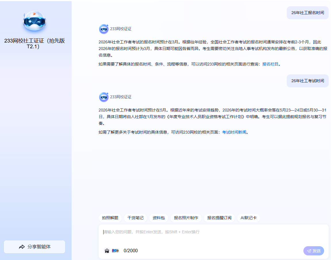
Task: Click the user message 26年社工考试时间
Action: click(307, 81)
